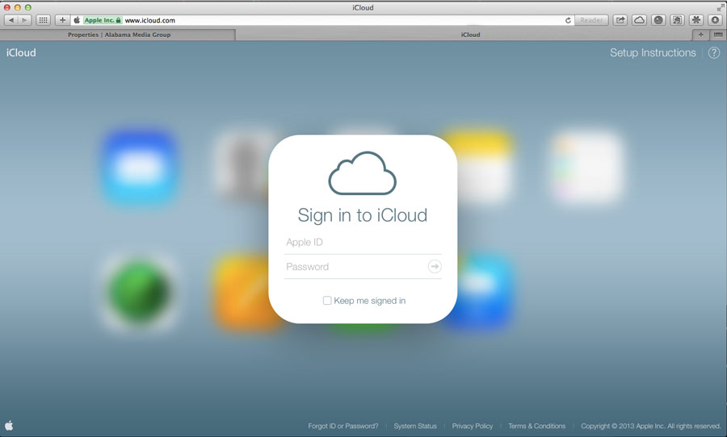Submit sign-in with the arrow button

[435, 267]
